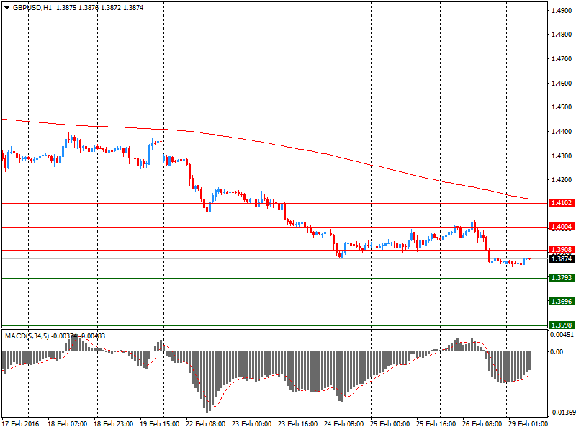Click the 1.4200 price scale value
The height and width of the screenshot is (432, 576).
pyautogui.click(x=562, y=180)
